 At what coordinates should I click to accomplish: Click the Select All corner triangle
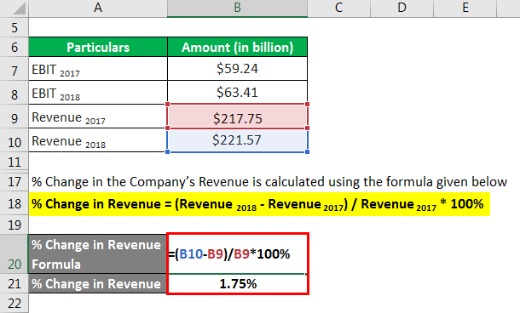pyautogui.click(x=19, y=9)
